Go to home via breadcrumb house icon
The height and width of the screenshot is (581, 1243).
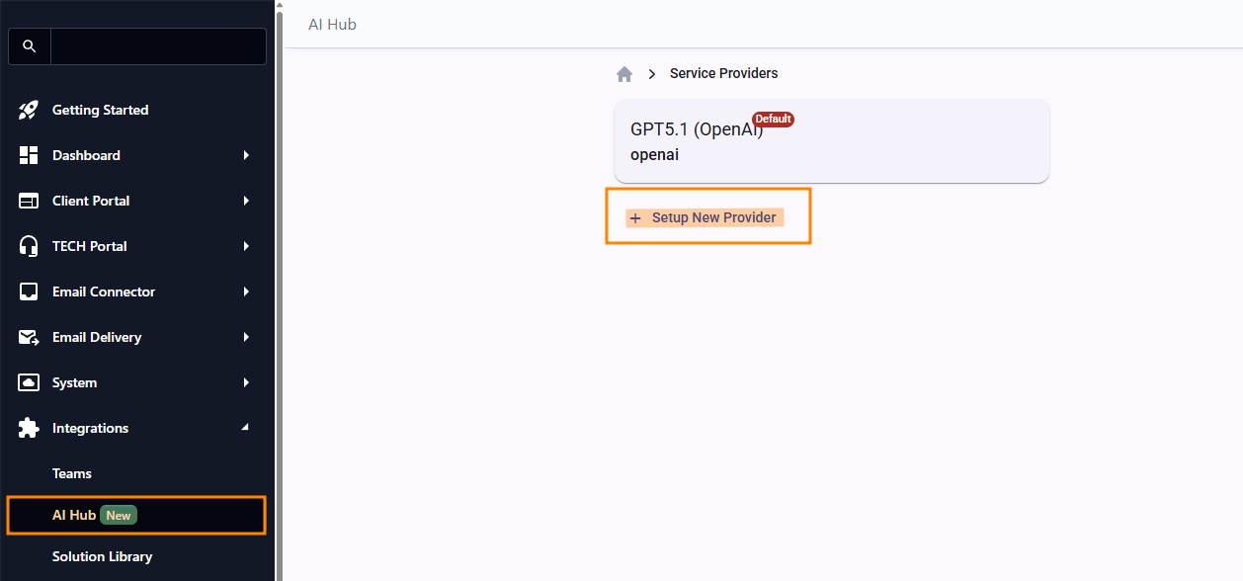click(x=624, y=74)
